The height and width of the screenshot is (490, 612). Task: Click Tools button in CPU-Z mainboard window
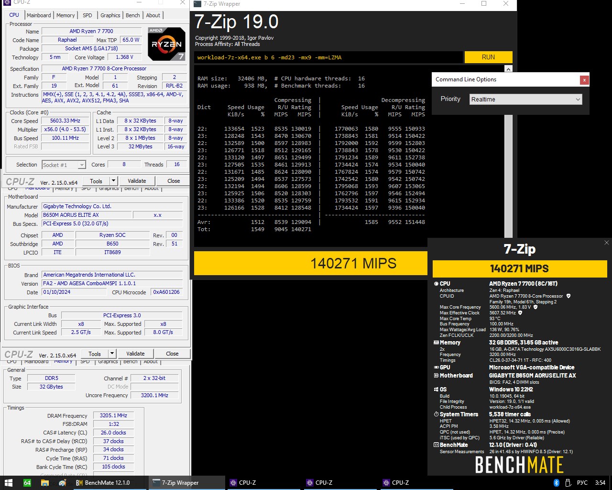pyautogui.click(x=95, y=354)
